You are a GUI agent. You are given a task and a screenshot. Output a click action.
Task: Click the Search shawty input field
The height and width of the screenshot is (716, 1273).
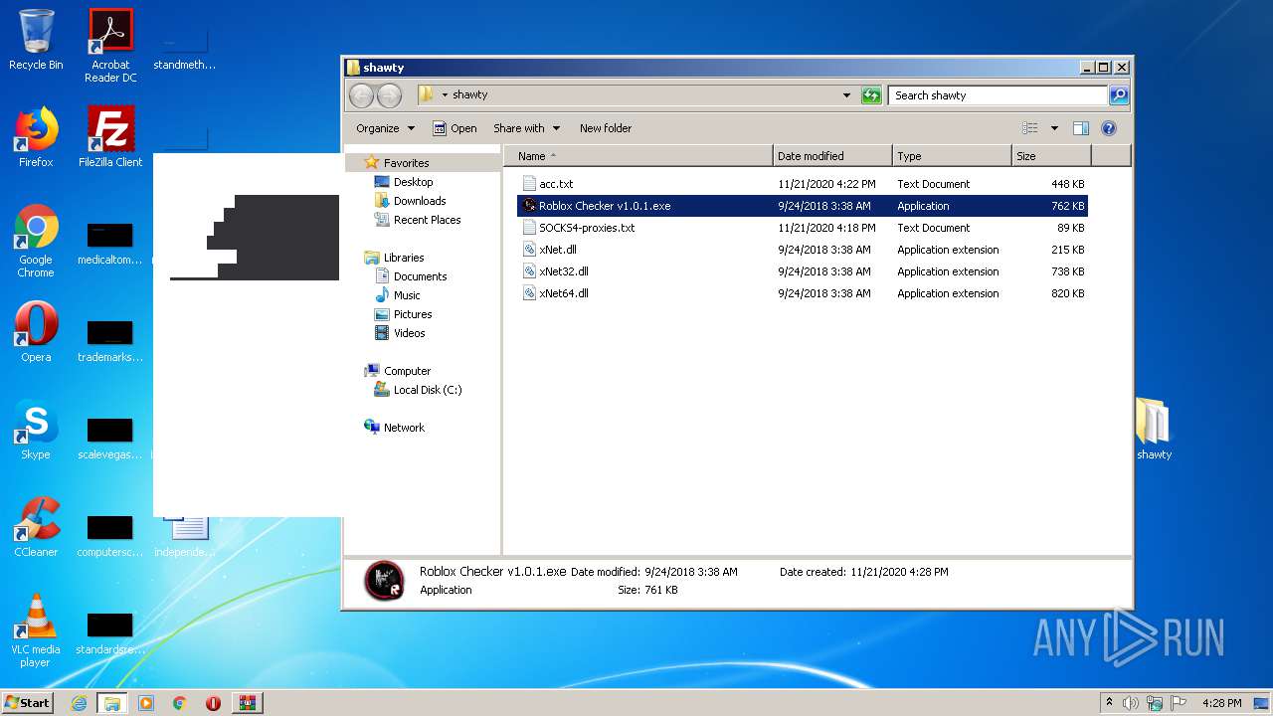[x=998, y=95]
